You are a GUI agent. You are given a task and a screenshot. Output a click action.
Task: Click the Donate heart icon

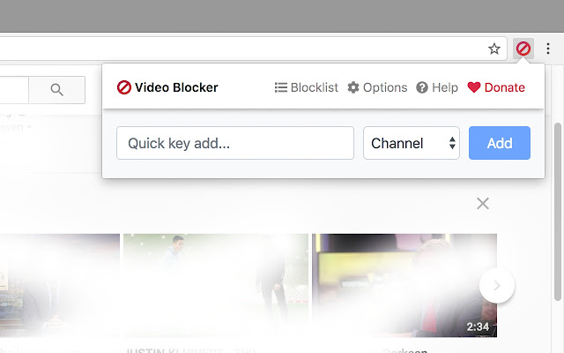tap(474, 87)
